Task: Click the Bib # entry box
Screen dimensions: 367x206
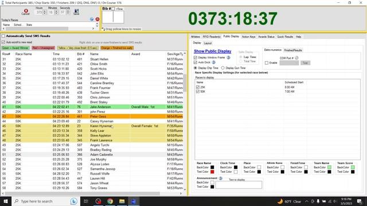Action: tap(113, 17)
